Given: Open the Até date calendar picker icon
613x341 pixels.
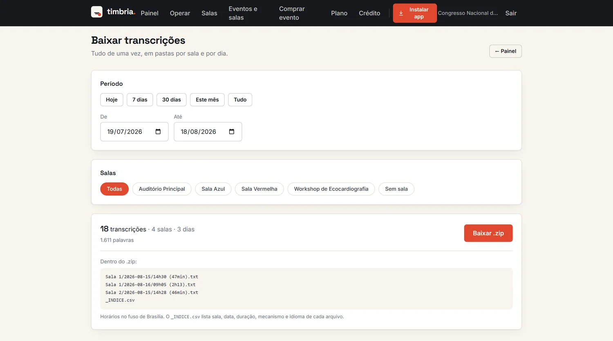Looking at the screenshot, I should pyautogui.click(x=232, y=131).
